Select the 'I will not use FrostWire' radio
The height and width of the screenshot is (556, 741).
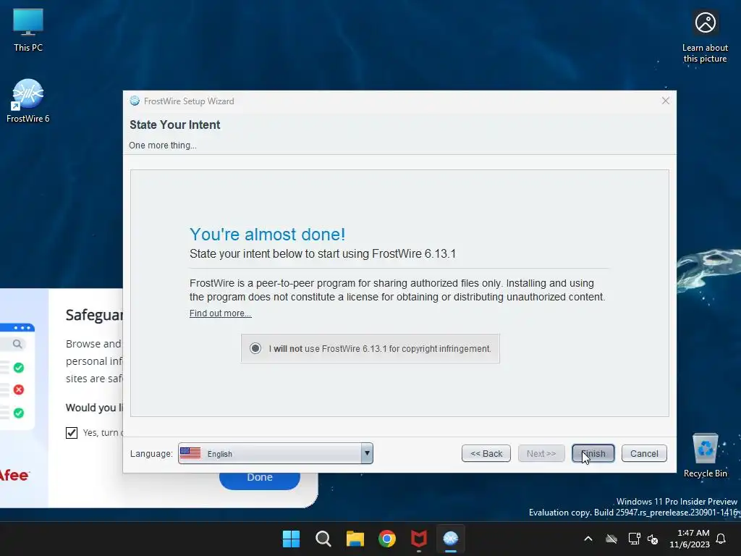255,348
